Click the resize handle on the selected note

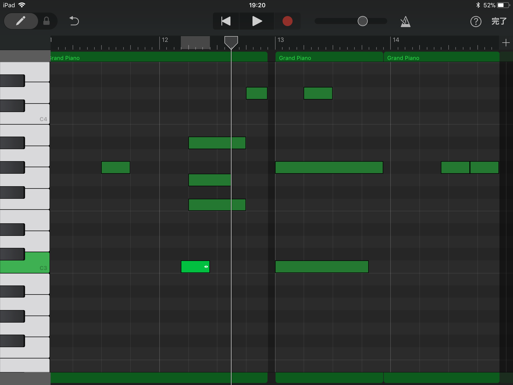(x=206, y=267)
